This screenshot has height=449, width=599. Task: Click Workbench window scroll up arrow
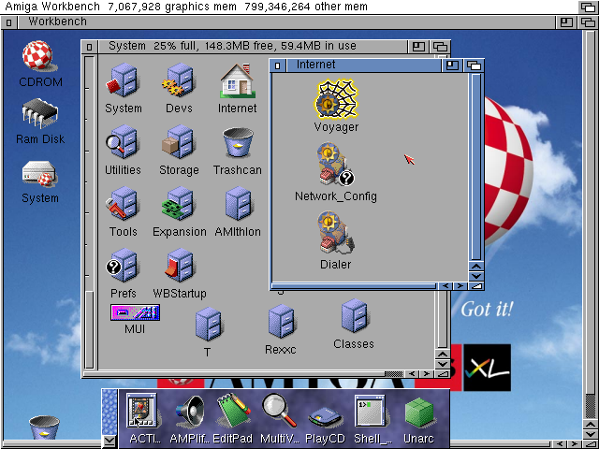[x=591, y=424]
